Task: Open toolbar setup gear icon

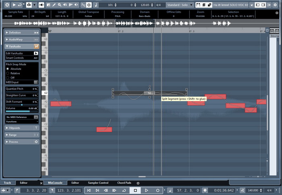Action: (x=275, y=5)
